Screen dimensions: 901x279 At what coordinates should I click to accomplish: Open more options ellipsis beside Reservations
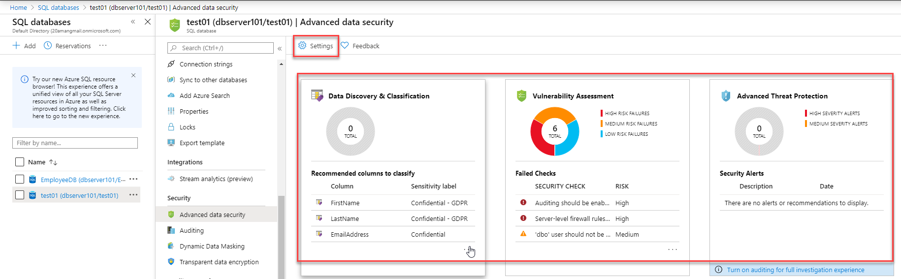coord(103,45)
